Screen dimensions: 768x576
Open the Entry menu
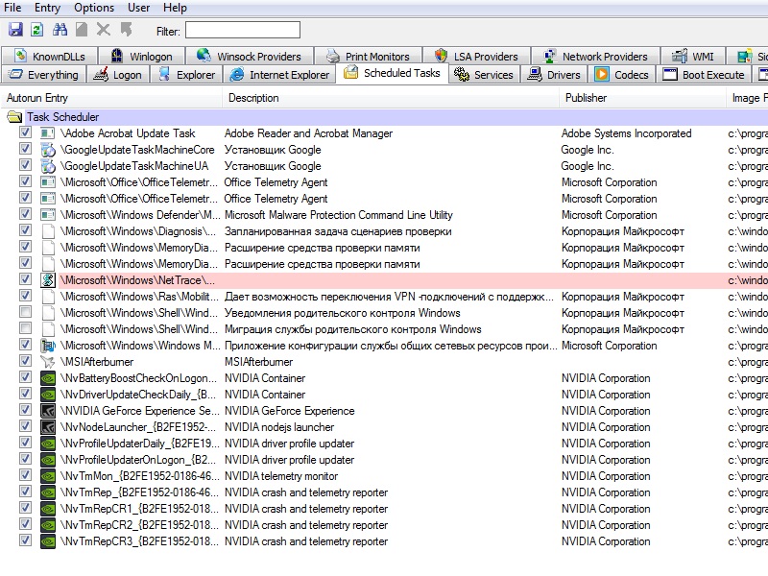pos(47,8)
